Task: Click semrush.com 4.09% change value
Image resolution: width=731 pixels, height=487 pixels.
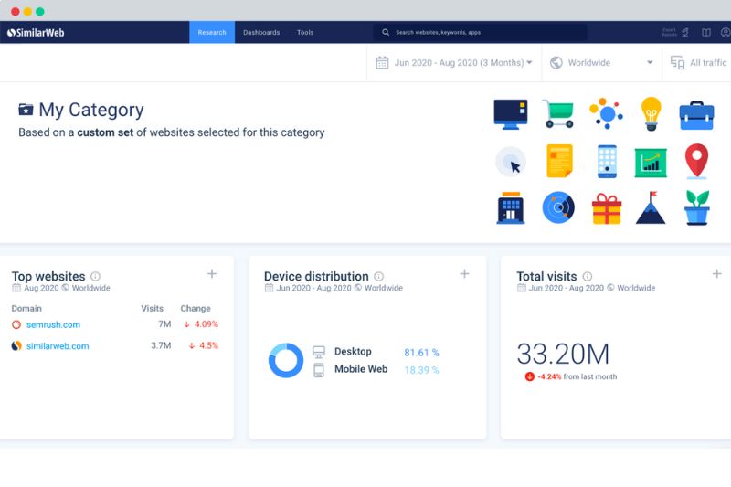Action: click(x=201, y=323)
